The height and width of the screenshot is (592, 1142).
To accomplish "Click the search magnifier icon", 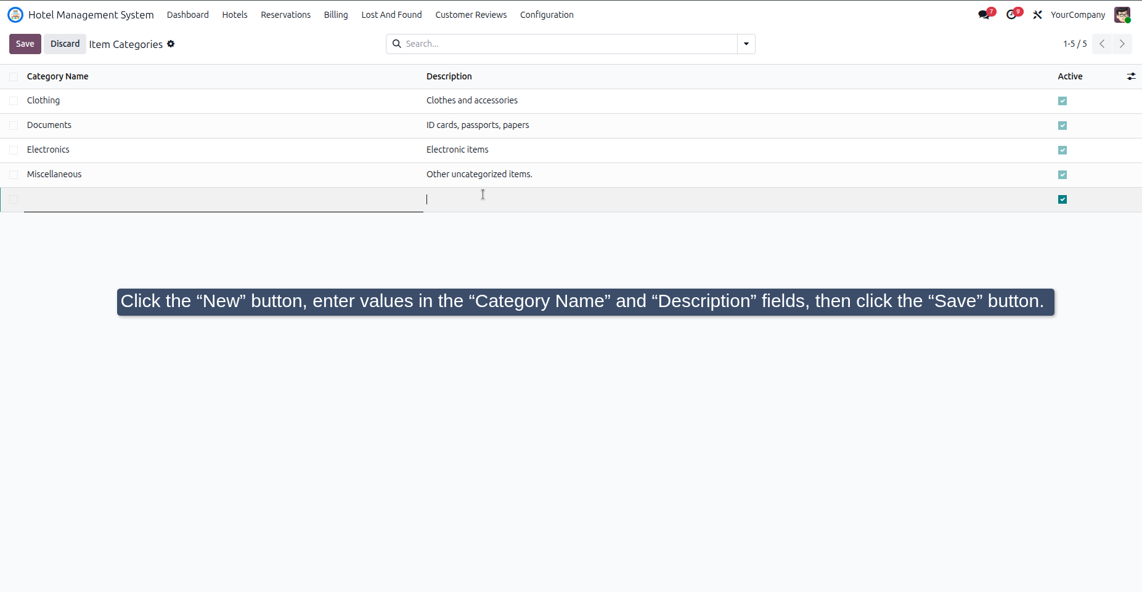I will tap(397, 44).
